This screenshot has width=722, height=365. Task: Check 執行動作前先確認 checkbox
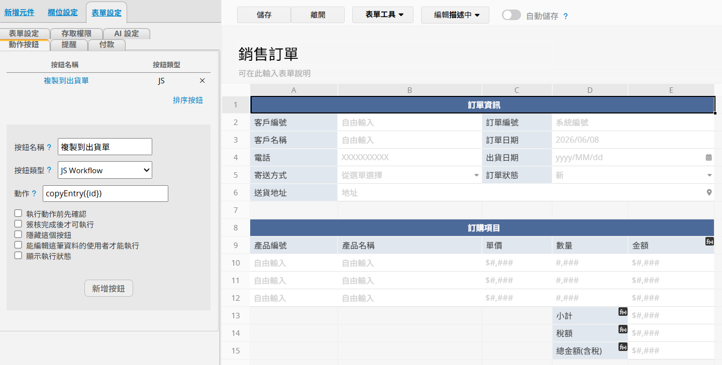[18, 213]
